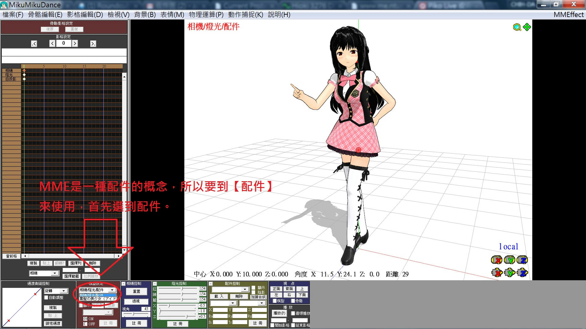The width and height of the screenshot is (586, 329).
Task: Click the upper red control point on curve
Action: (x=35, y=294)
